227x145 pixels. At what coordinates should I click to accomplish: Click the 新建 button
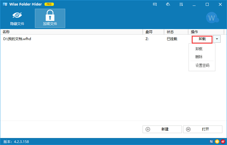pyautogui.click(x=162, y=129)
